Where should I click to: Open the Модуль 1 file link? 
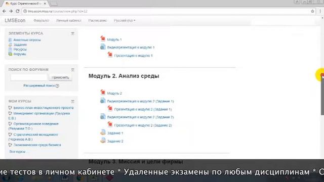pos(114,39)
